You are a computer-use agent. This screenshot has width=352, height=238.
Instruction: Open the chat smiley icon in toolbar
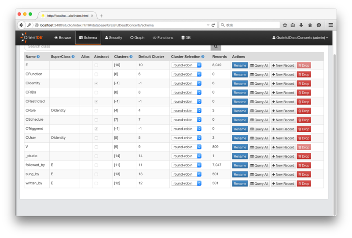coord(319,25)
